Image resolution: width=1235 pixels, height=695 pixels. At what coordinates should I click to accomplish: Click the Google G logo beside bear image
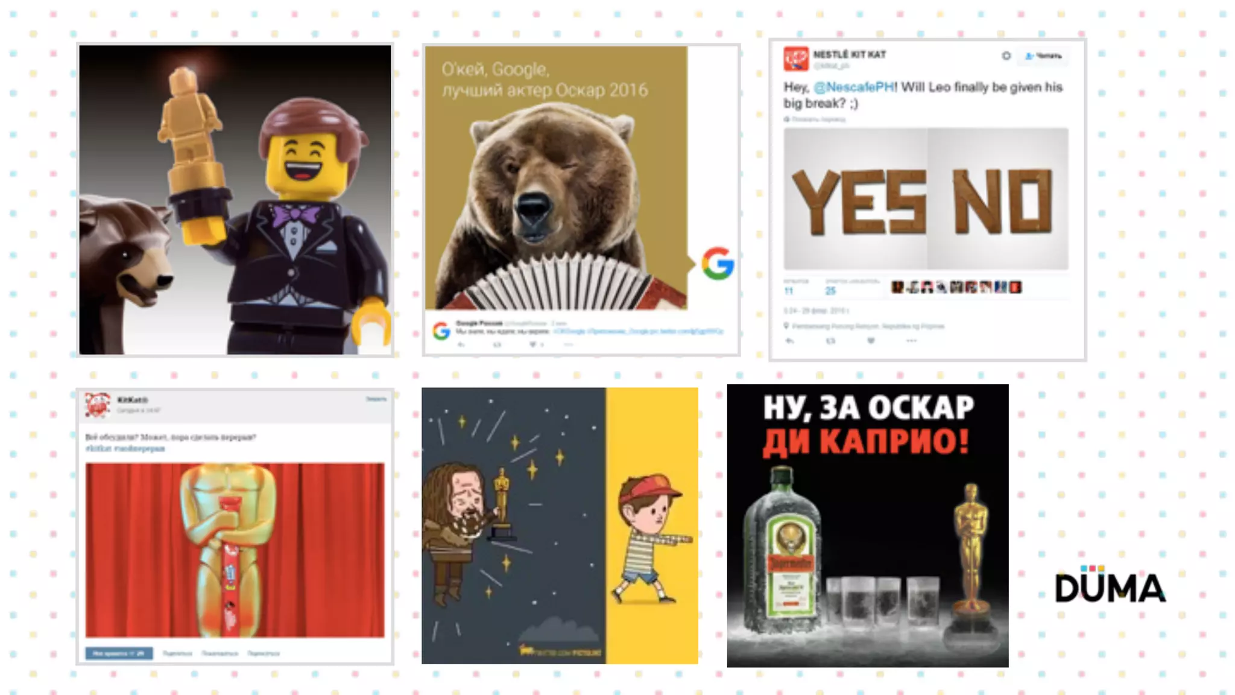(718, 264)
